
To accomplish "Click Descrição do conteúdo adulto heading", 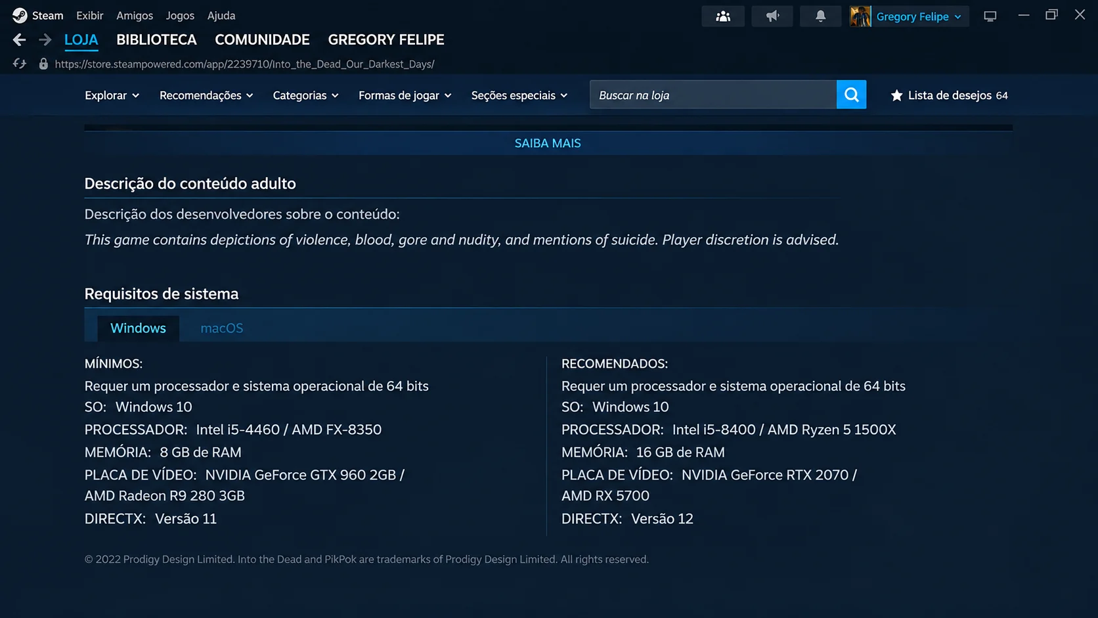I will pos(190,184).
